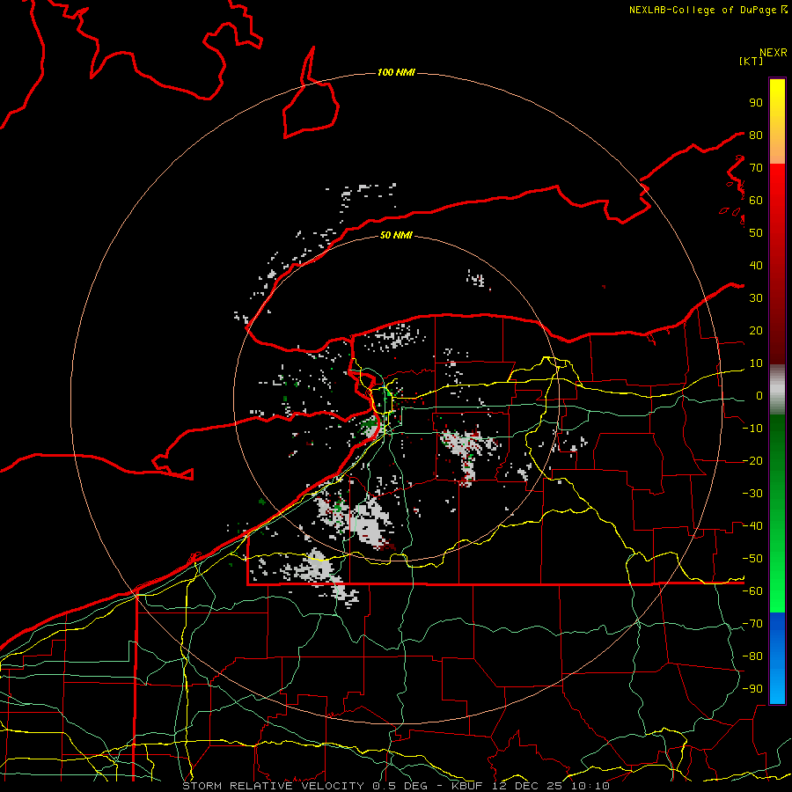Click the -80 value on the velocity scale
This screenshot has width=792, height=792.
click(752, 656)
